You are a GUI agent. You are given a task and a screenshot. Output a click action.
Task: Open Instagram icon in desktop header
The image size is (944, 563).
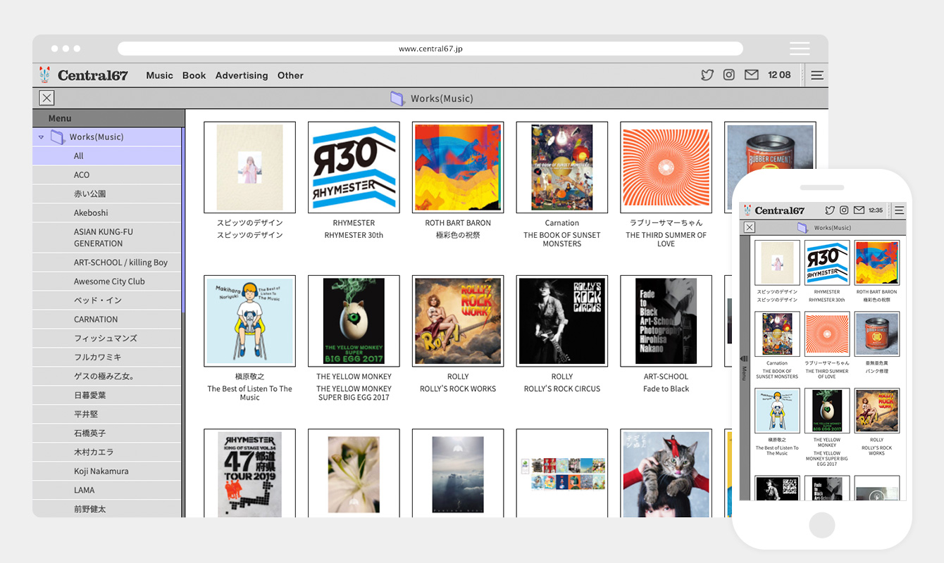point(729,75)
